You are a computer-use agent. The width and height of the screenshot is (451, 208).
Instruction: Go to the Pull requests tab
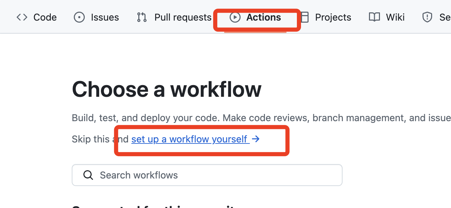(183, 17)
